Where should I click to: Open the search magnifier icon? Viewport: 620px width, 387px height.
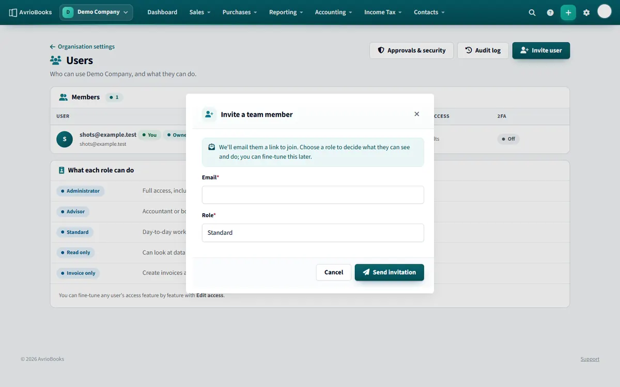tap(532, 12)
